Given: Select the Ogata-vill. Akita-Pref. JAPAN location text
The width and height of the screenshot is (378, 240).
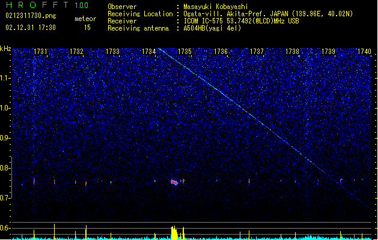Looking at the screenshot, I should tap(268, 14).
